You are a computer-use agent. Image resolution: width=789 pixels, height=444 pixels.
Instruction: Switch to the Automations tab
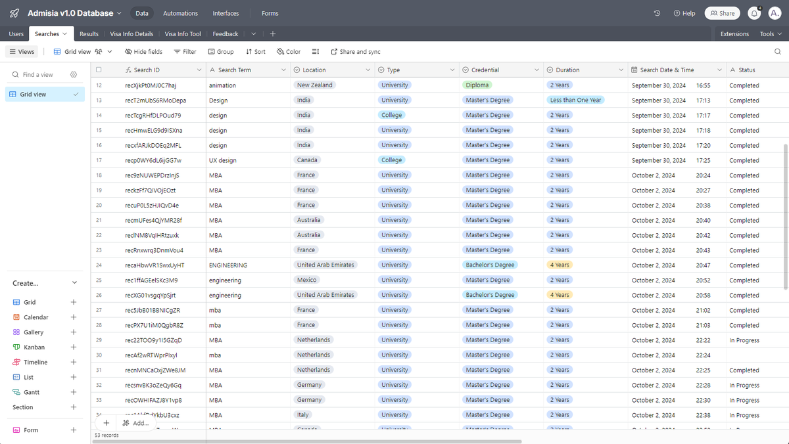click(180, 13)
